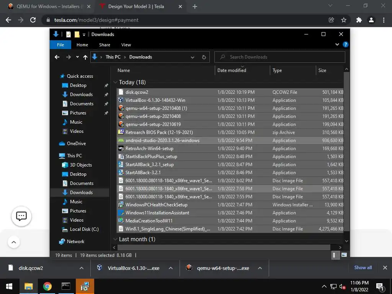392x294 pixels.
Task: Select OneDrive in the navigation pane
Action: point(76,144)
